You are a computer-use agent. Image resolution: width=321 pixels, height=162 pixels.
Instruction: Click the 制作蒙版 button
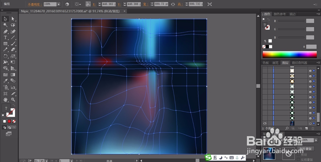306,149
